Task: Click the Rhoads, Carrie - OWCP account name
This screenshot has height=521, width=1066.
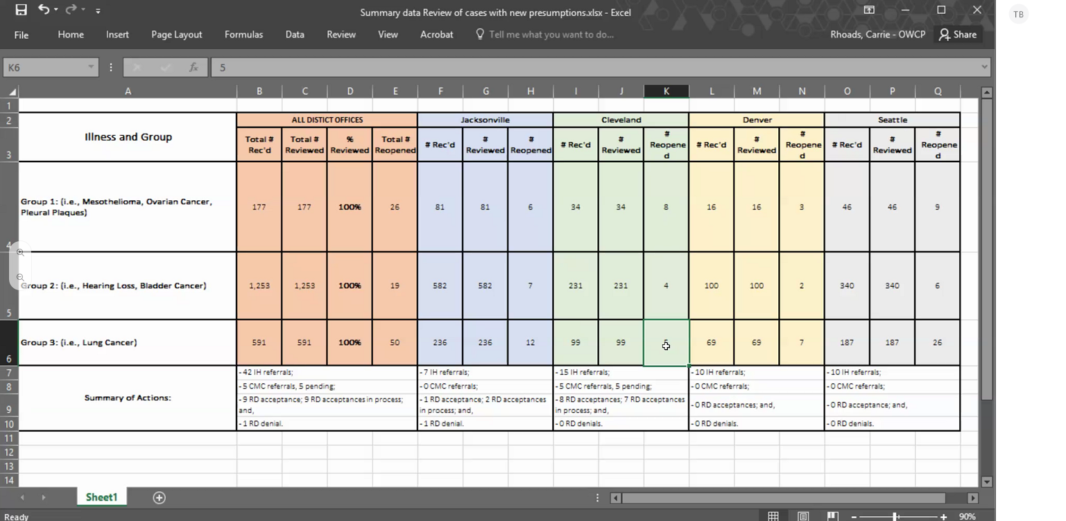Action: (878, 35)
